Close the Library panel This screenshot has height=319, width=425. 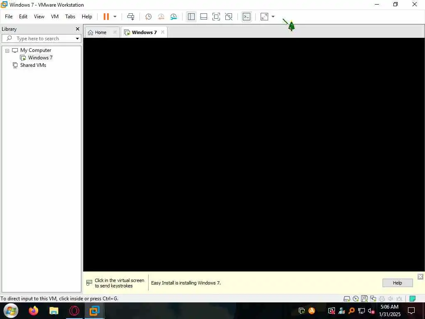[x=78, y=29]
